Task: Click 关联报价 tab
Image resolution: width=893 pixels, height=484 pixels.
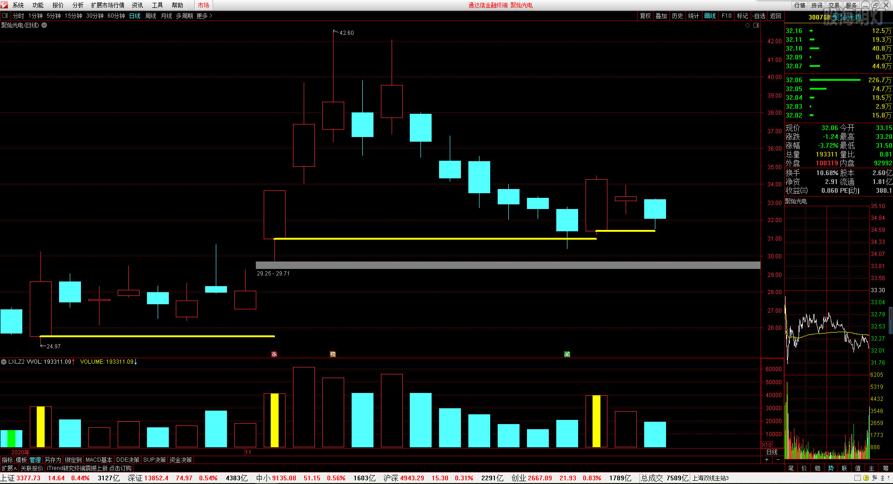Action: point(32,468)
